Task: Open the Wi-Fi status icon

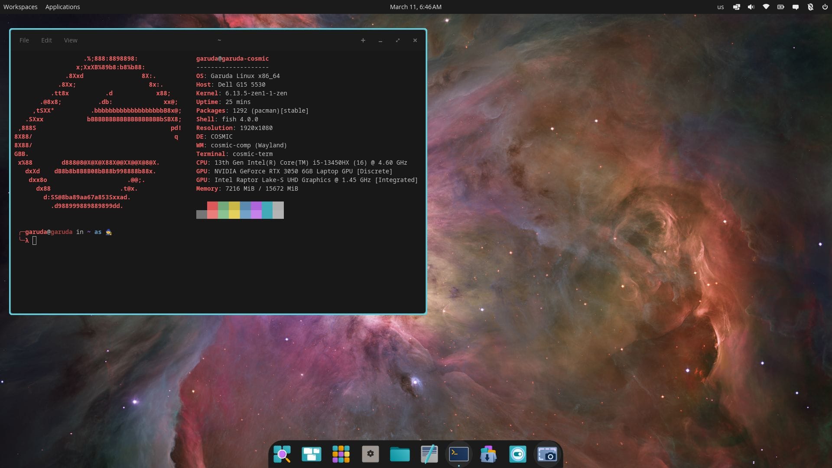Action: point(766,7)
